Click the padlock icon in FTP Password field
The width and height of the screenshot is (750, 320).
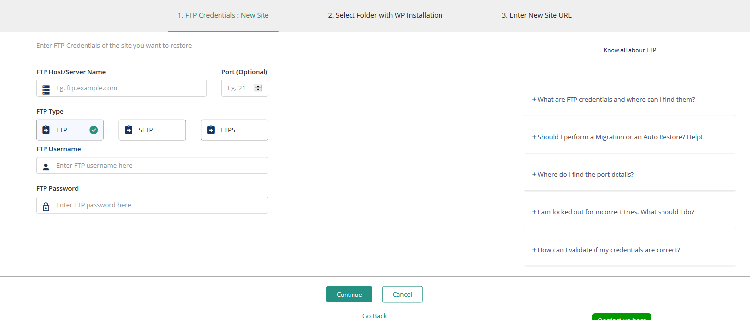pos(46,207)
